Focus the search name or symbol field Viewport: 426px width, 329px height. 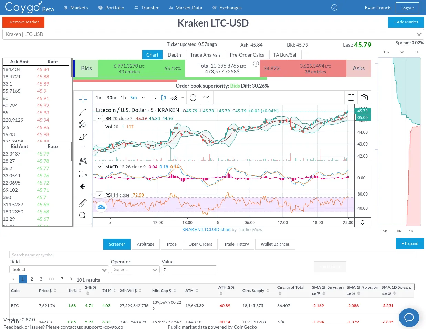(x=212, y=255)
